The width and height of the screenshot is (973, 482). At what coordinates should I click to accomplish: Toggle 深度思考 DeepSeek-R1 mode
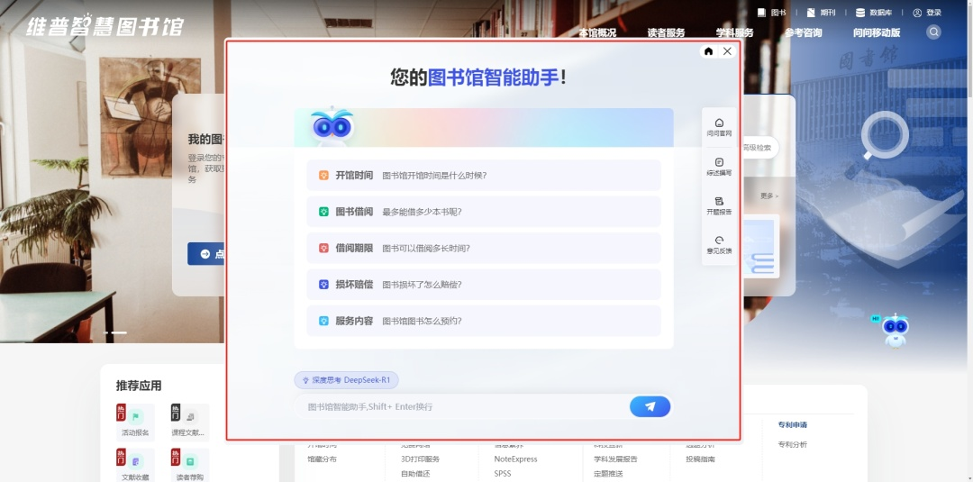pyautogui.click(x=346, y=380)
